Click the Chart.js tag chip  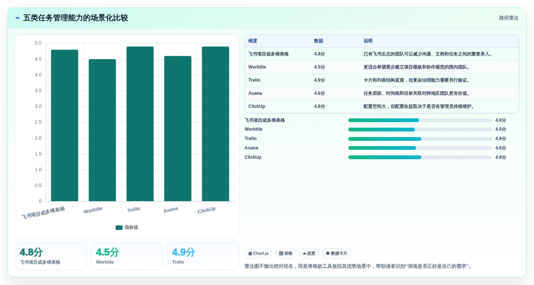[x=258, y=254]
